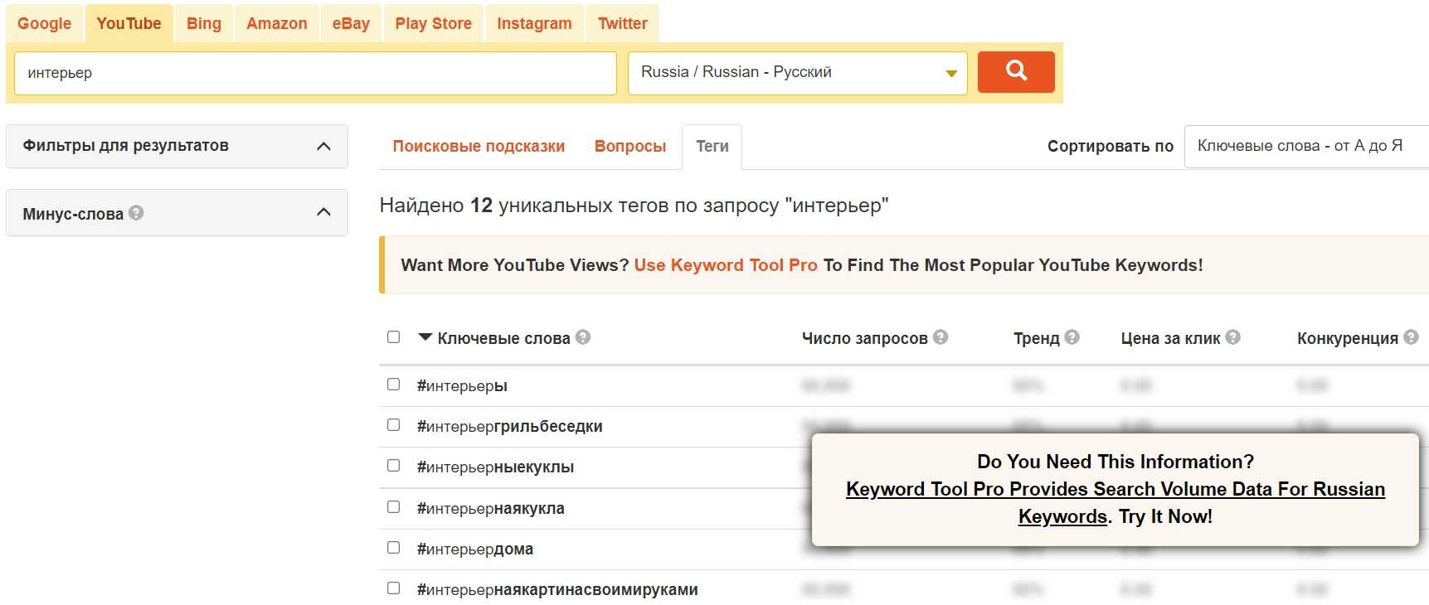Open the Сортировать по sorting dropdown
Image resolution: width=1429 pixels, height=605 pixels.
tap(1306, 147)
